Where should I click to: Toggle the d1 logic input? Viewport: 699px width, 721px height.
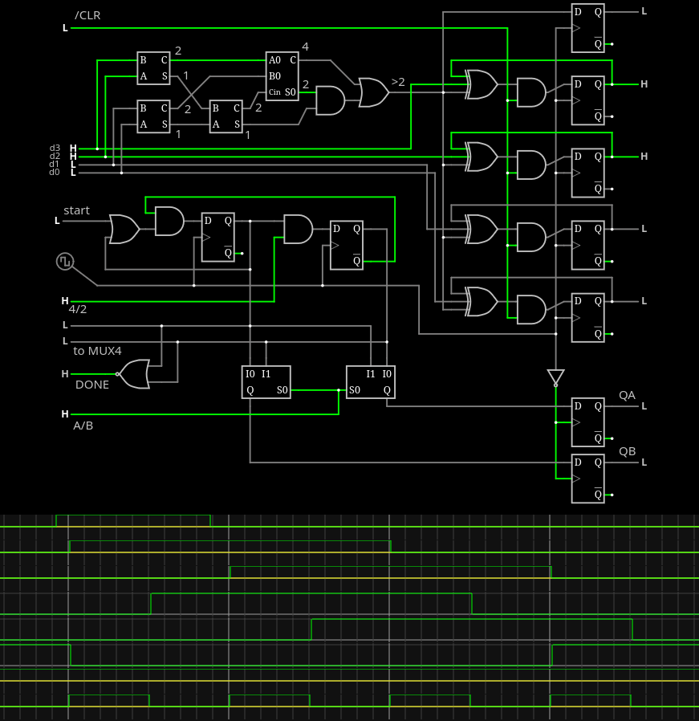pos(73,164)
